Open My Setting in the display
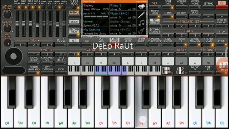The height and width of the screenshot is (129, 229). pos(92,30)
